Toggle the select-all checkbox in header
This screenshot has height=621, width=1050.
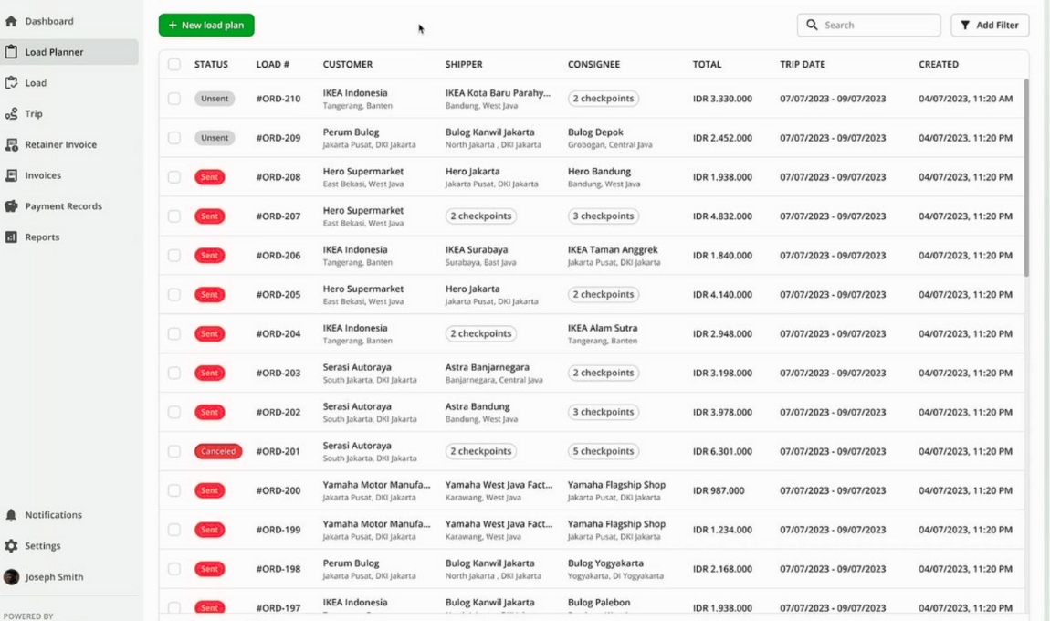174,65
